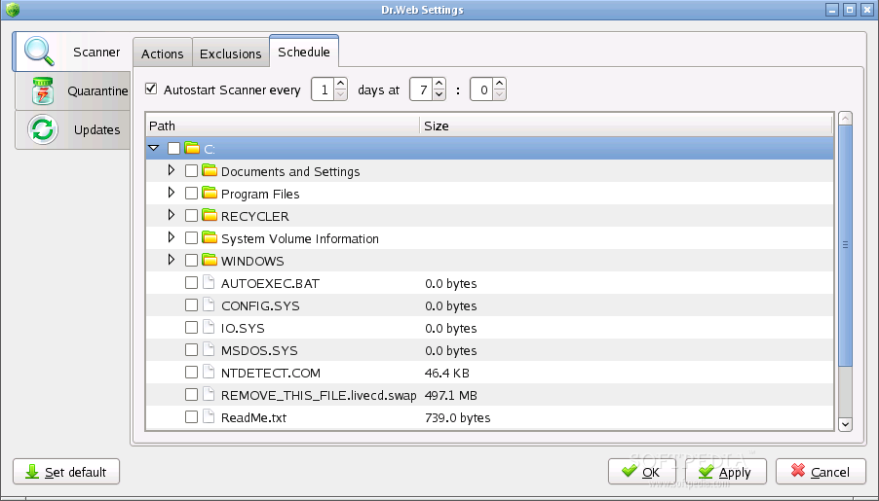Click the Cancel button
The width and height of the screenshot is (879, 501).
point(821,472)
